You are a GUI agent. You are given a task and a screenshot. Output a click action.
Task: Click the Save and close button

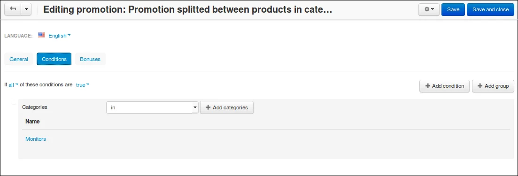pyautogui.click(x=491, y=9)
